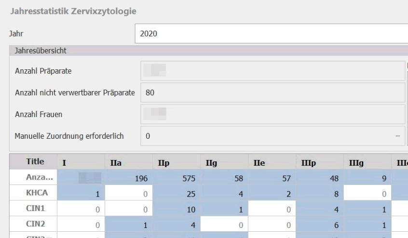Click the field showing 80 unusable Präparate
This screenshot has width=408, height=238.
click(272, 93)
